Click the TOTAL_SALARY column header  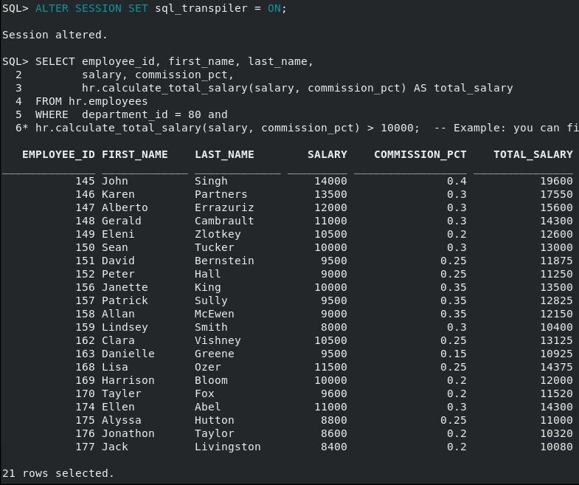coord(533,154)
